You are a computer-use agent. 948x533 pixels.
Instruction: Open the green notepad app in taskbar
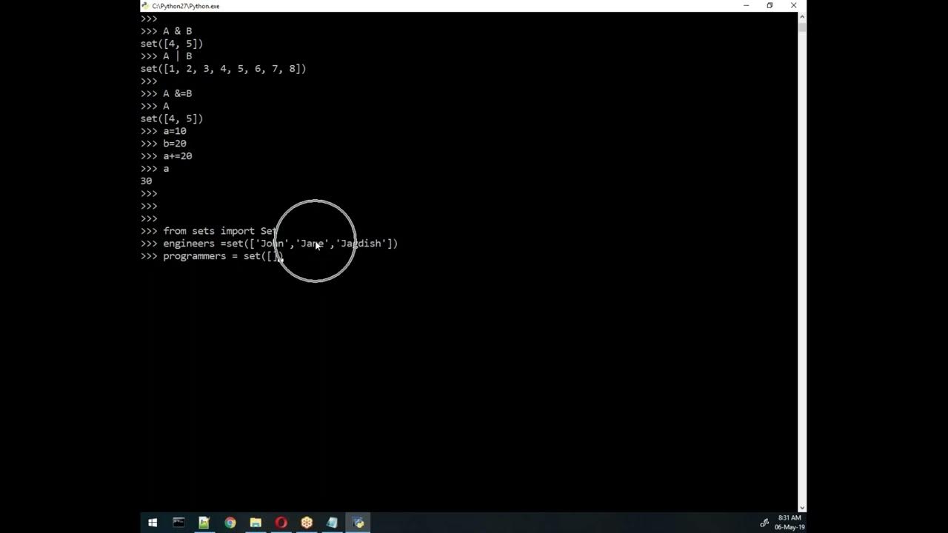click(x=204, y=523)
